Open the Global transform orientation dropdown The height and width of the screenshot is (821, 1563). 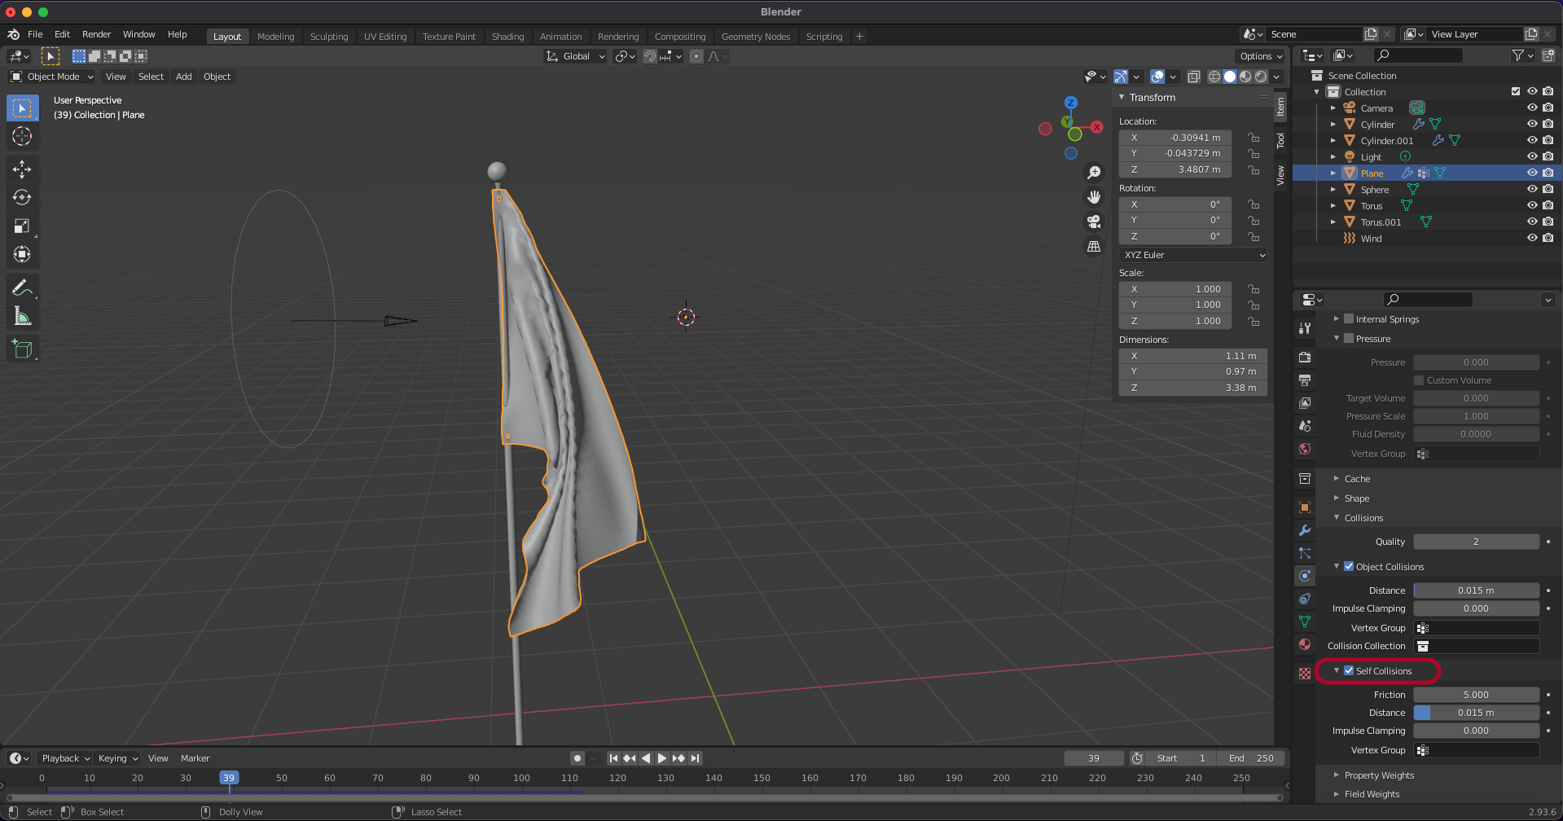575,56
